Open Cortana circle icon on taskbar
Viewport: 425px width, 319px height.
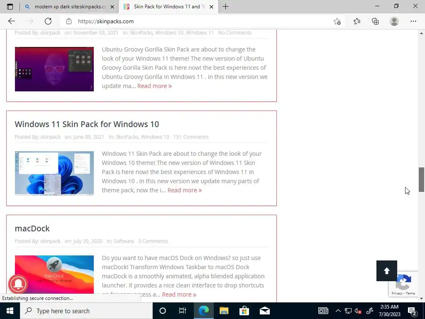(x=163, y=311)
